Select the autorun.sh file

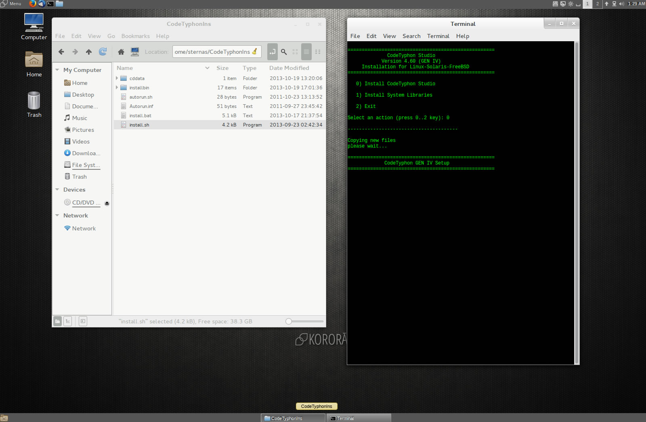coord(220,97)
